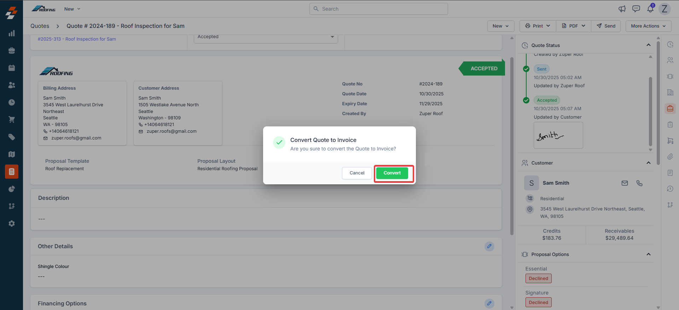
Task: Open the user avatar Z menu
Action: (665, 9)
